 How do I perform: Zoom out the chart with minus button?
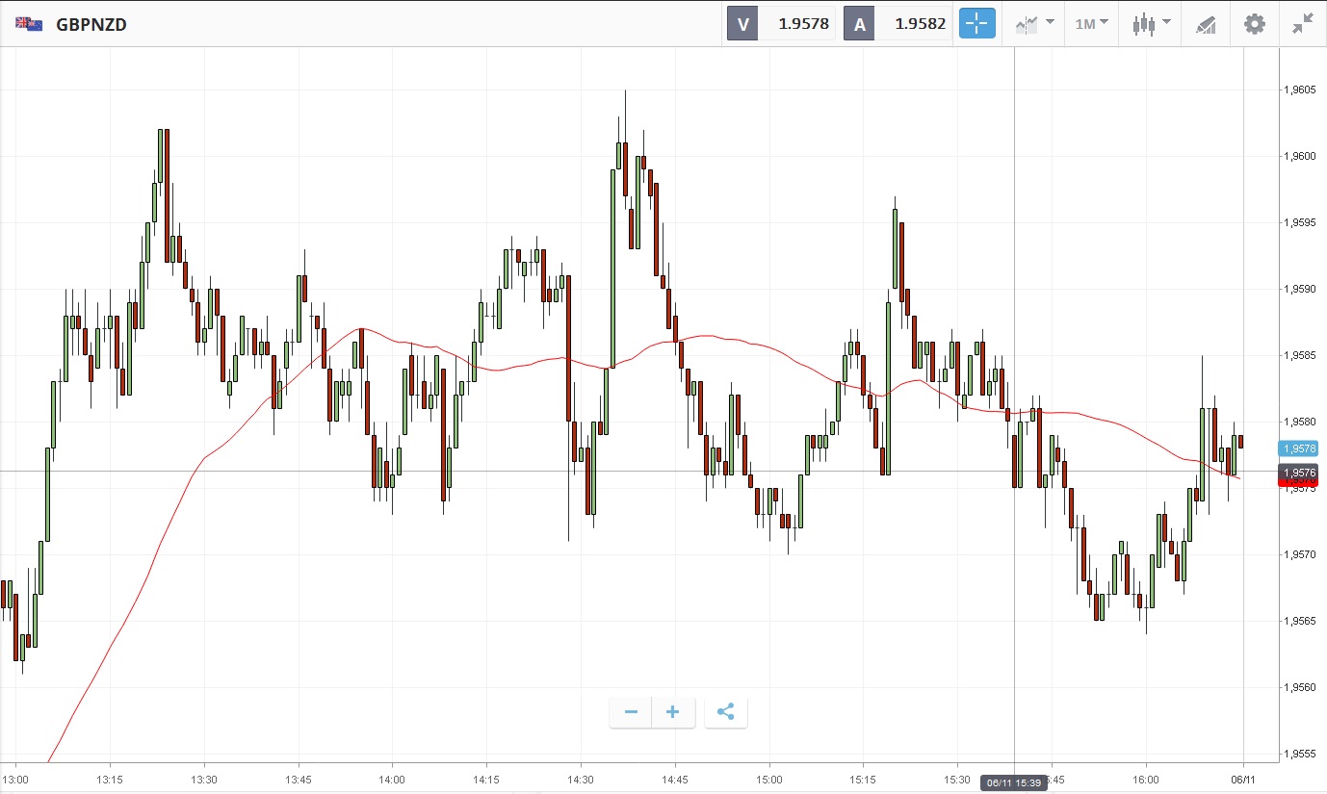631,712
